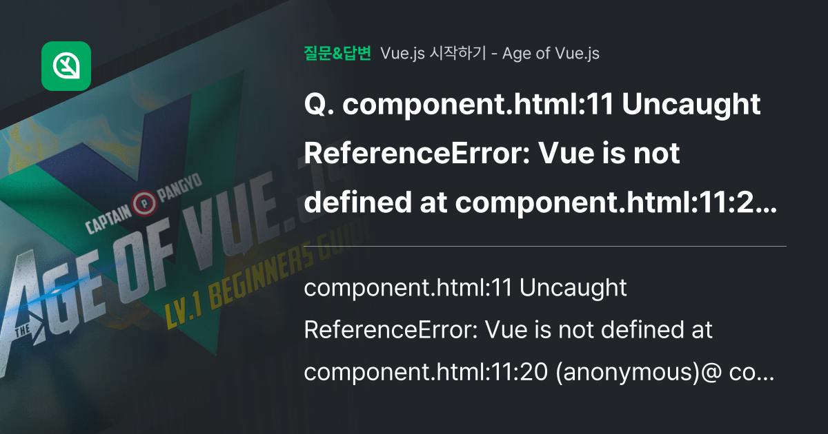Click bold title line "ReferenceError: Vue is not"
This screenshot has height=434, width=828.
click(492, 155)
